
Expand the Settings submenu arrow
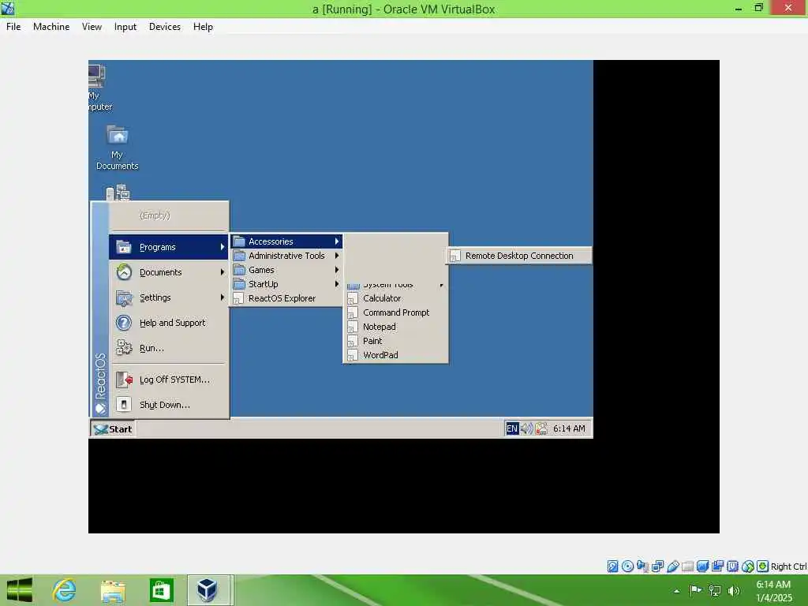[222, 297]
